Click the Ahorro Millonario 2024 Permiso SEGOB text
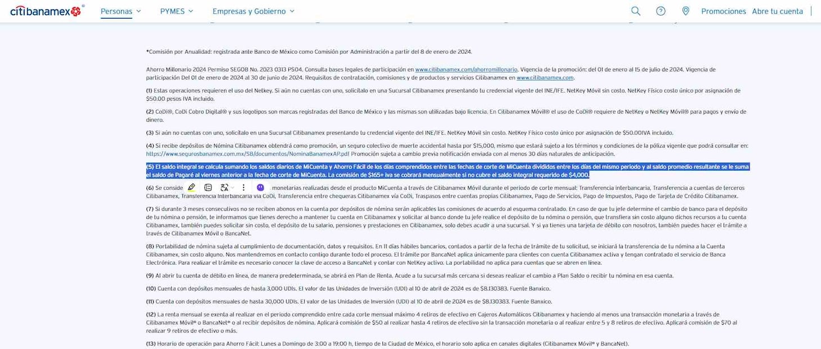The image size is (821, 349). click(x=431, y=74)
